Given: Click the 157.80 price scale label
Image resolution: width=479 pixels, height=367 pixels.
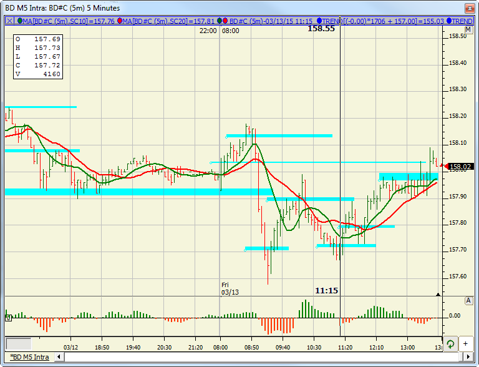Looking at the screenshot, I should (x=458, y=223).
